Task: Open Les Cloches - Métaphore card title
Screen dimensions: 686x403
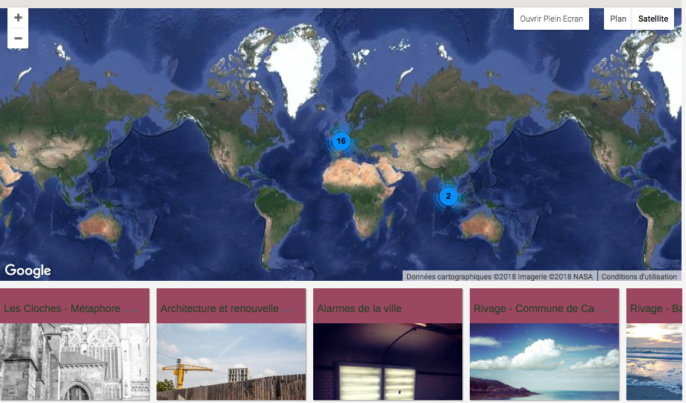Action: click(63, 308)
